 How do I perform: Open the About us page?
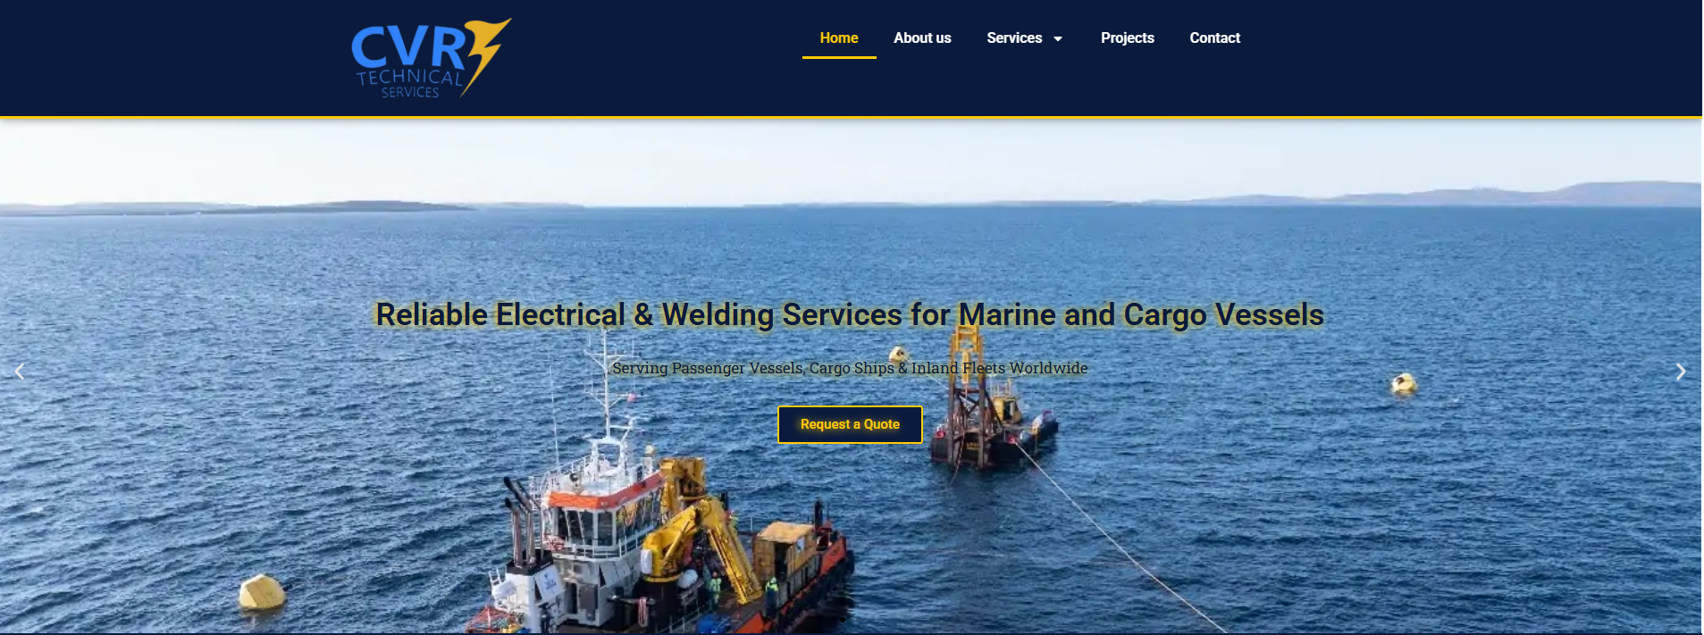pyautogui.click(x=922, y=38)
